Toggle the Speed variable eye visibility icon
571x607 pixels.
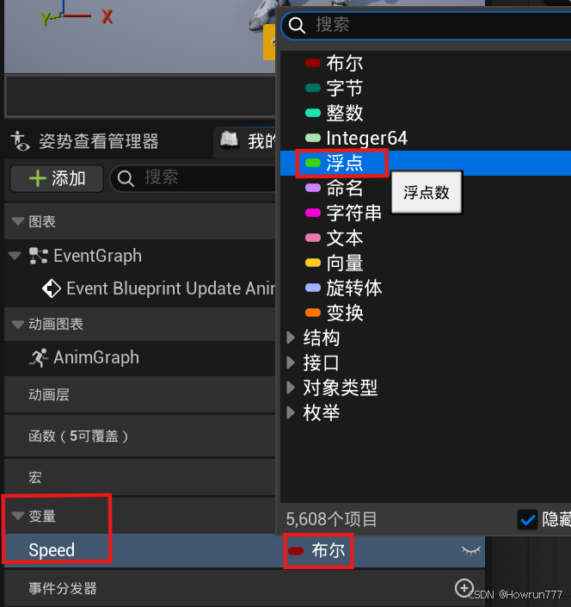471,550
